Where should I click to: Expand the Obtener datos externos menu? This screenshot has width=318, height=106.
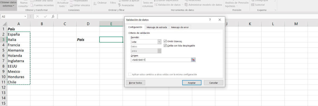pos(8,4)
